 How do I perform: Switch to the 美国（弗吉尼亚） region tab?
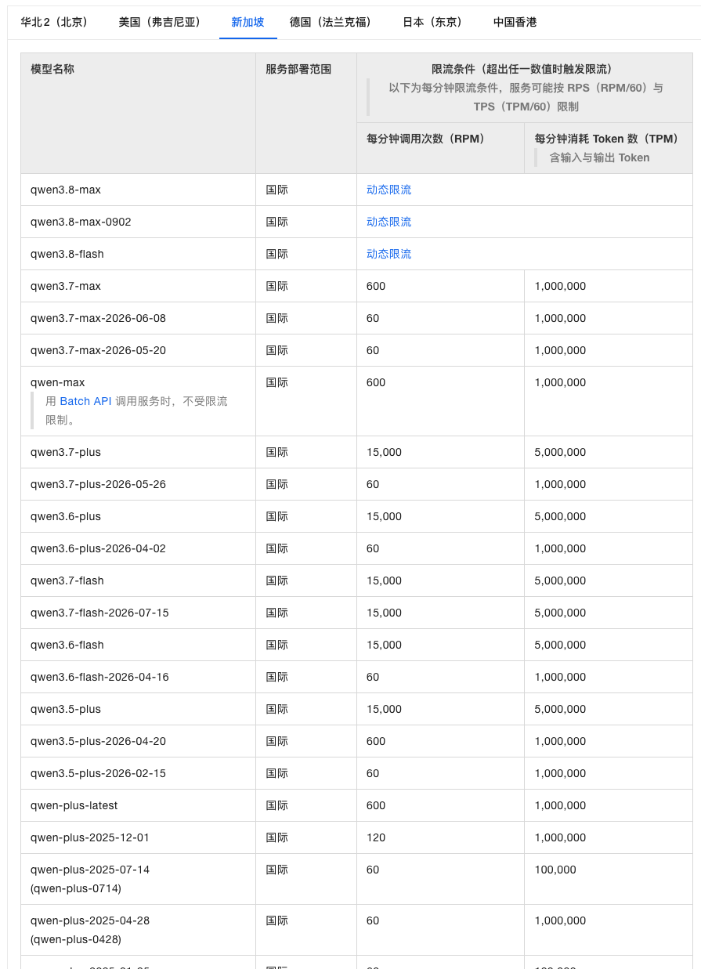click(160, 22)
